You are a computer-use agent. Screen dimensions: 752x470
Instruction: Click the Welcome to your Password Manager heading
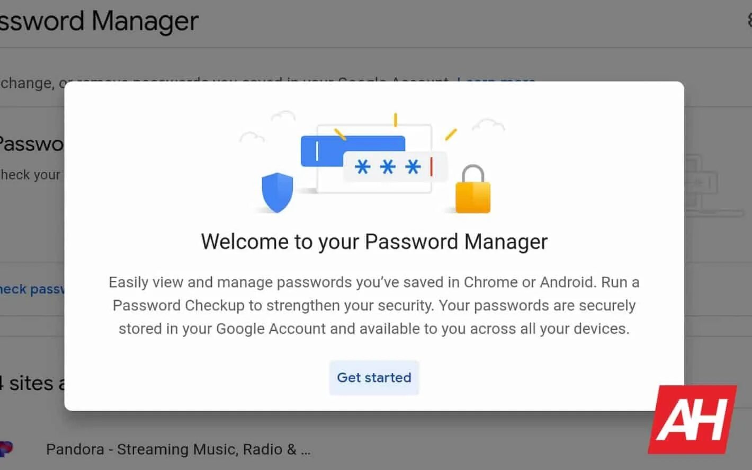pyautogui.click(x=374, y=242)
